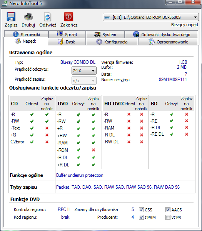Click red cross for CD C2Error write
Viewport: 202px width, 231px height.
[47, 142]
